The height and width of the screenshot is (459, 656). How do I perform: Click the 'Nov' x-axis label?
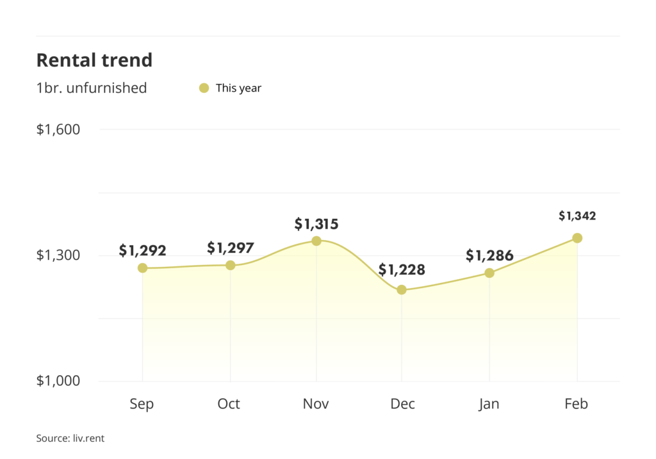(316, 404)
